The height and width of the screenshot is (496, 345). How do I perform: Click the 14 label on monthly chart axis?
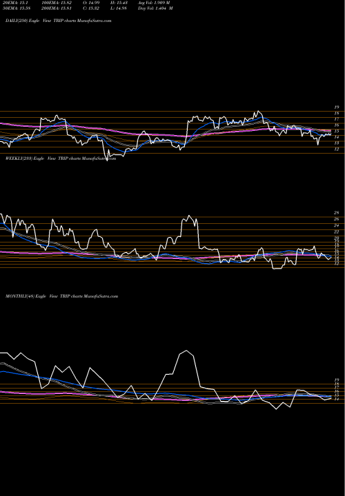click(x=337, y=400)
